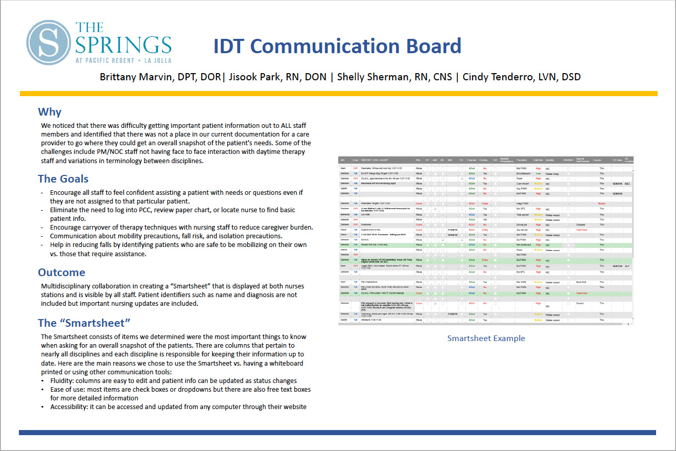Image resolution: width=676 pixels, height=451 pixels.
Task: Click the Ground diet texture cell
Action: pyautogui.click(x=580, y=303)
